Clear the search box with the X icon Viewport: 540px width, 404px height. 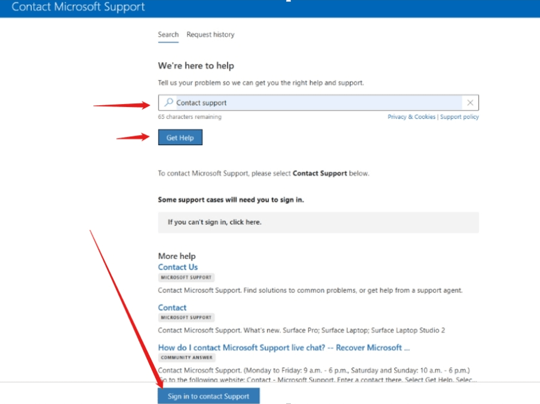[x=470, y=103]
